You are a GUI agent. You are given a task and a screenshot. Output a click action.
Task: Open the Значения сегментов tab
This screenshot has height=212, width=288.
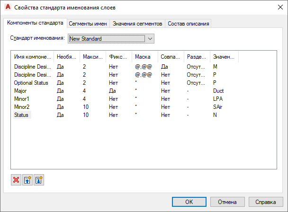click(x=137, y=23)
